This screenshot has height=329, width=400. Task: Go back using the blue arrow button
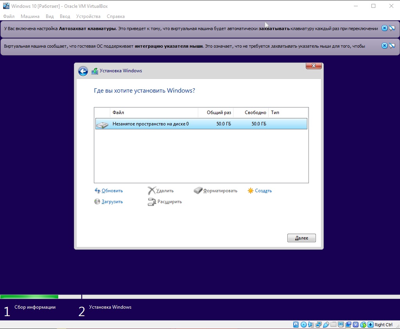click(83, 71)
